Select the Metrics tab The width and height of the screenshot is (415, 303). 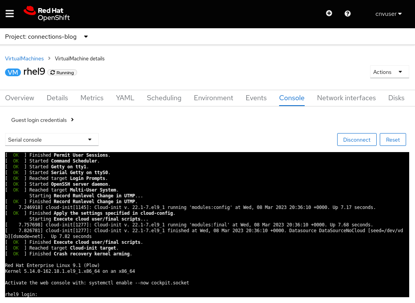(92, 98)
